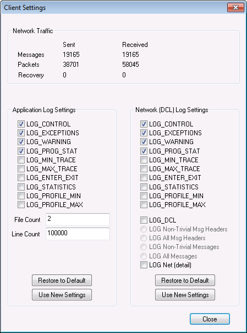Enable Application LOG_MAX_TRACE checkbox

tap(21, 169)
